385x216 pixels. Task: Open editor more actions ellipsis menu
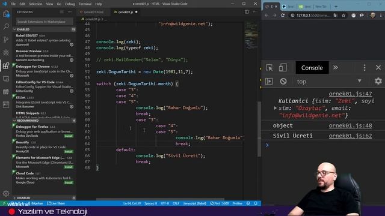pyautogui.click(x=254, y=12)
